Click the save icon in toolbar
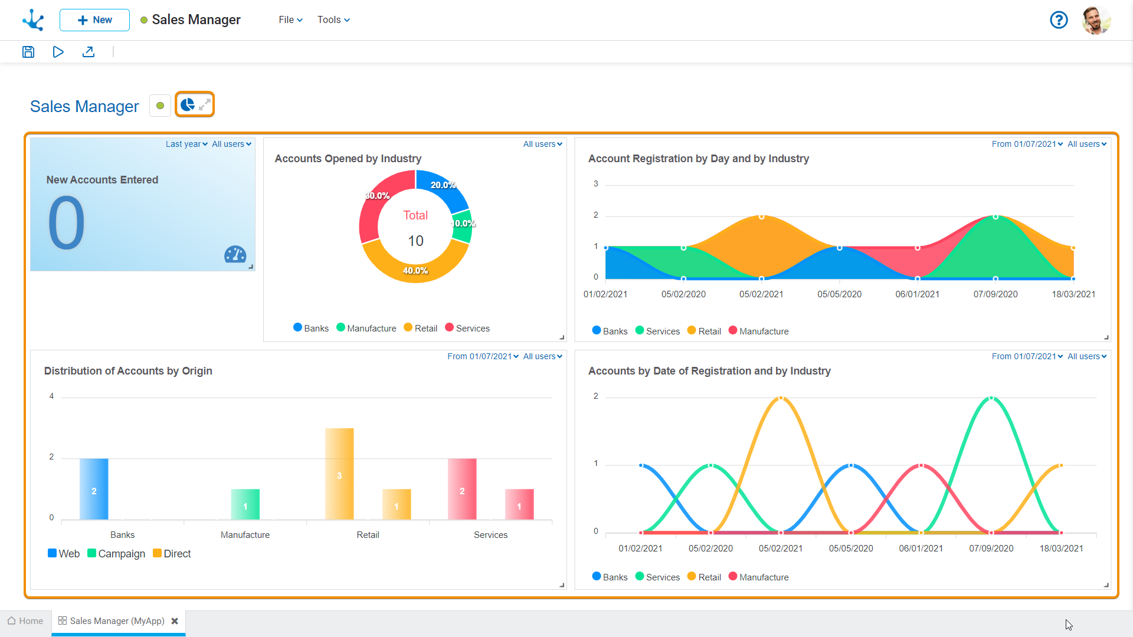1133x637 pixels. 28,52
